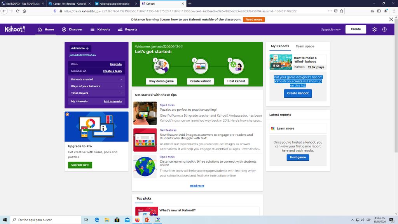Open a new browser tab

pos(190,3)
